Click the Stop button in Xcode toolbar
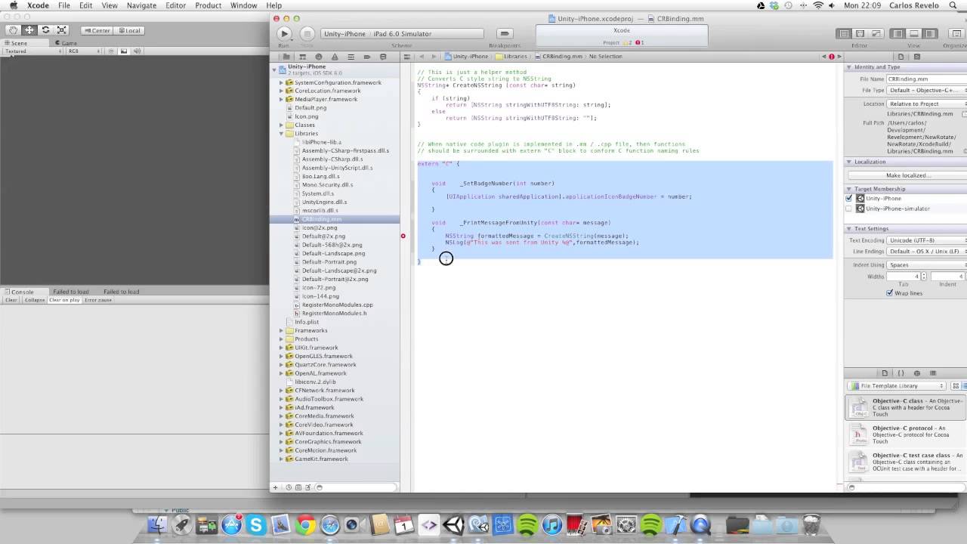Viewport: 967px width, 544px height. pyautogui.click(x=307, y=33)
